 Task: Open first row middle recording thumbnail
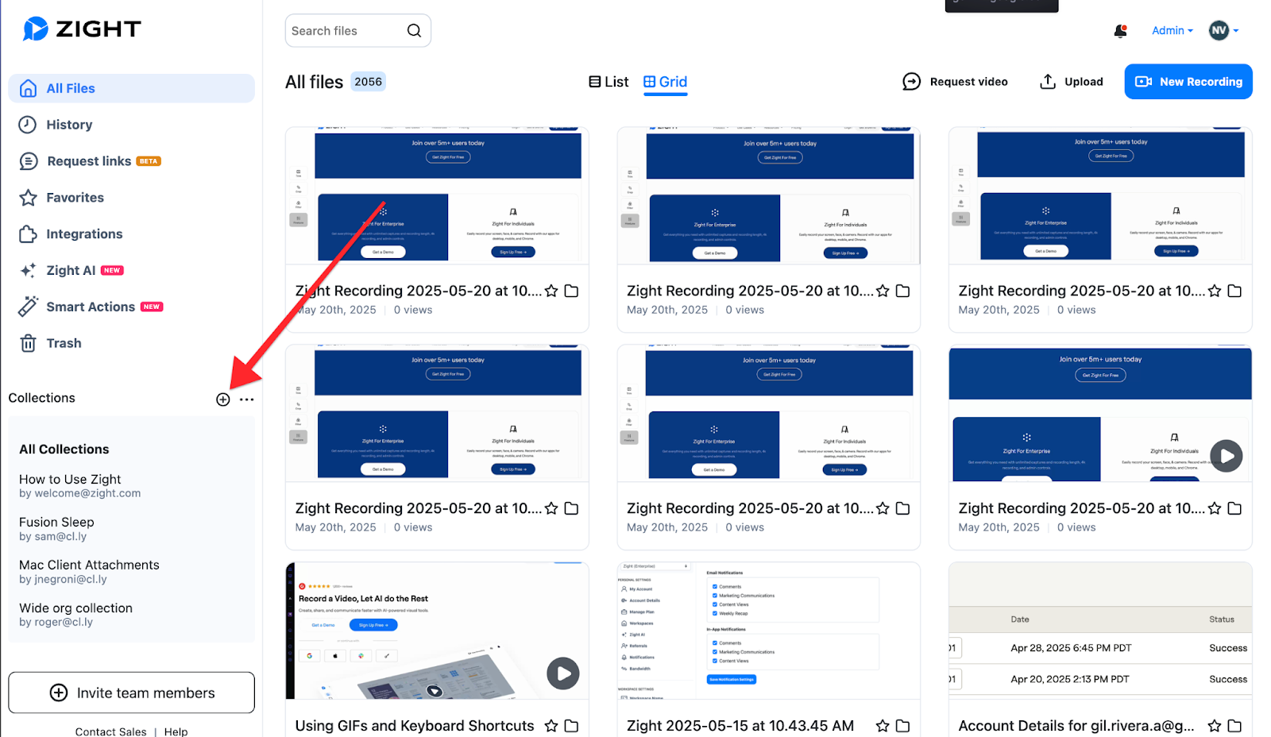tap(769, 195)
